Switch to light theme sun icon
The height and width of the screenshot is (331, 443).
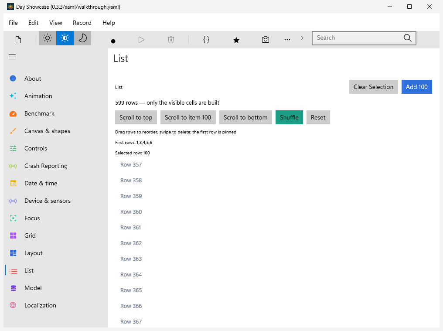coord(48,38)
